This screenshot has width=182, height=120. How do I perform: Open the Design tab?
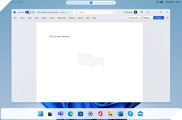[44, 18]
